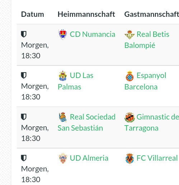Click the Datum column header

pyautogui.click(x=33, y=14)
